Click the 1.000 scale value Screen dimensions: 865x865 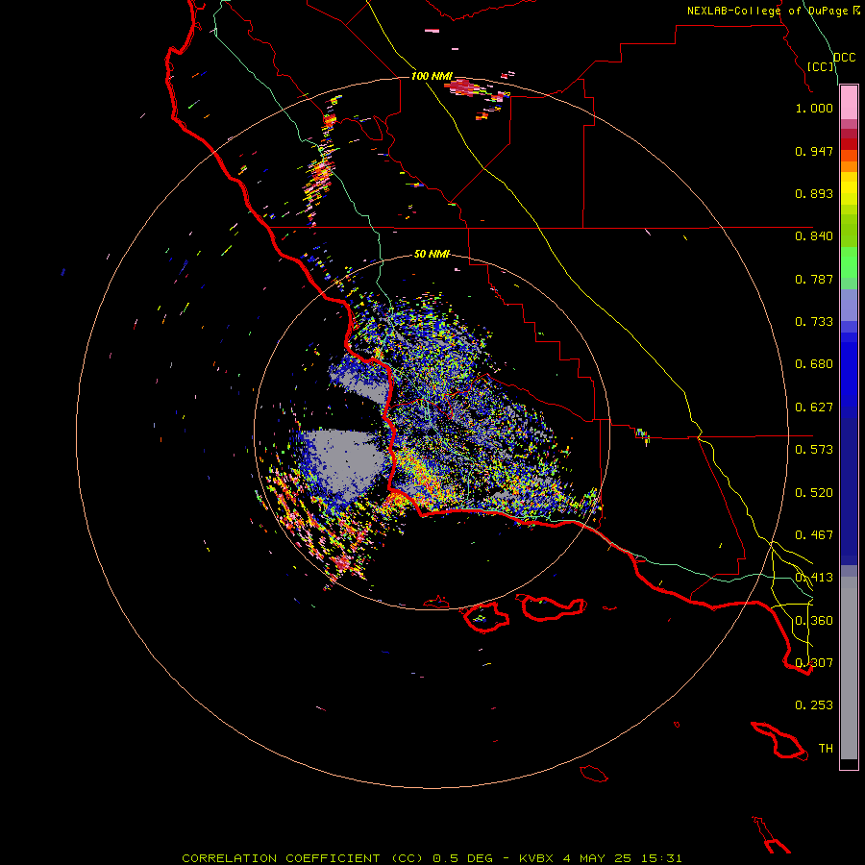(x=814, y=108)
